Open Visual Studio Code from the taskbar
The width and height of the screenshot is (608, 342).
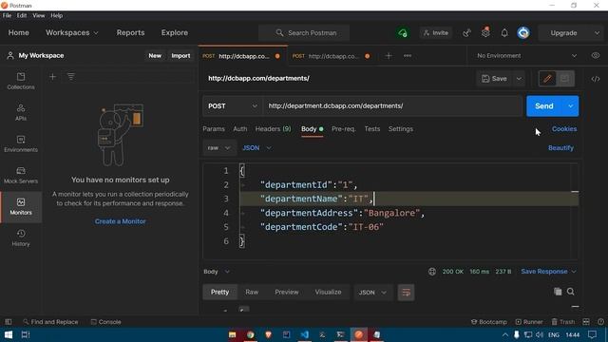coord(305,334)
